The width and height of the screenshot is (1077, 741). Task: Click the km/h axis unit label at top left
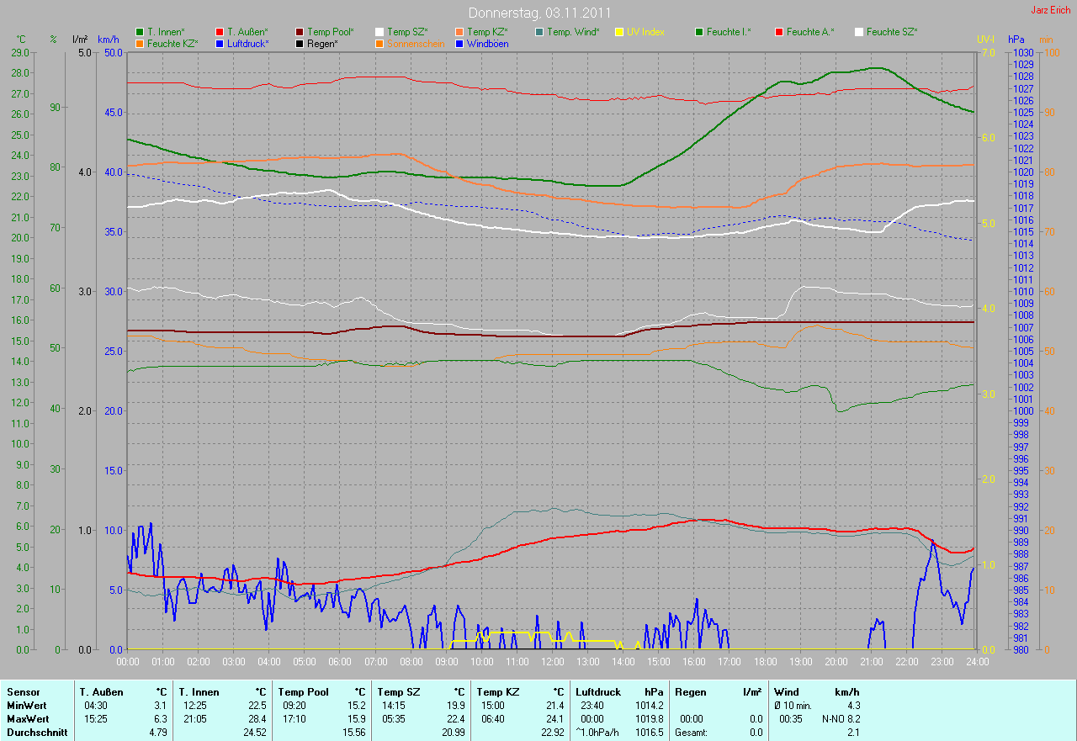click(x=109, y=40)
